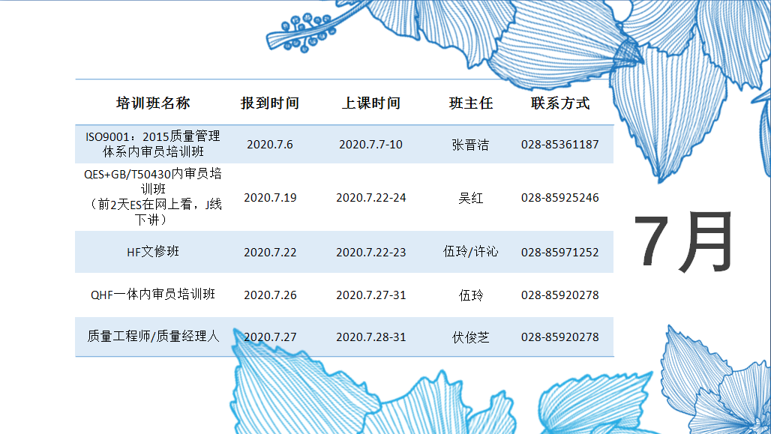Click the teacher name 伏俊芝
Image resolution: width=771 pixels, height=434 pixels.
point(471,337)
